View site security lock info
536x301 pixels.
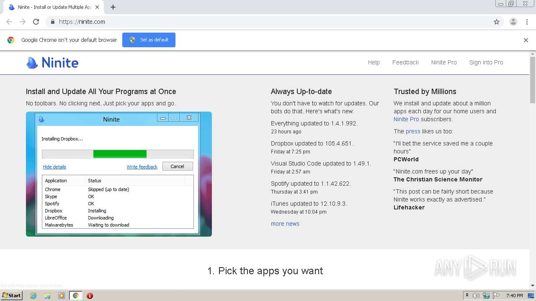(52, 22)
